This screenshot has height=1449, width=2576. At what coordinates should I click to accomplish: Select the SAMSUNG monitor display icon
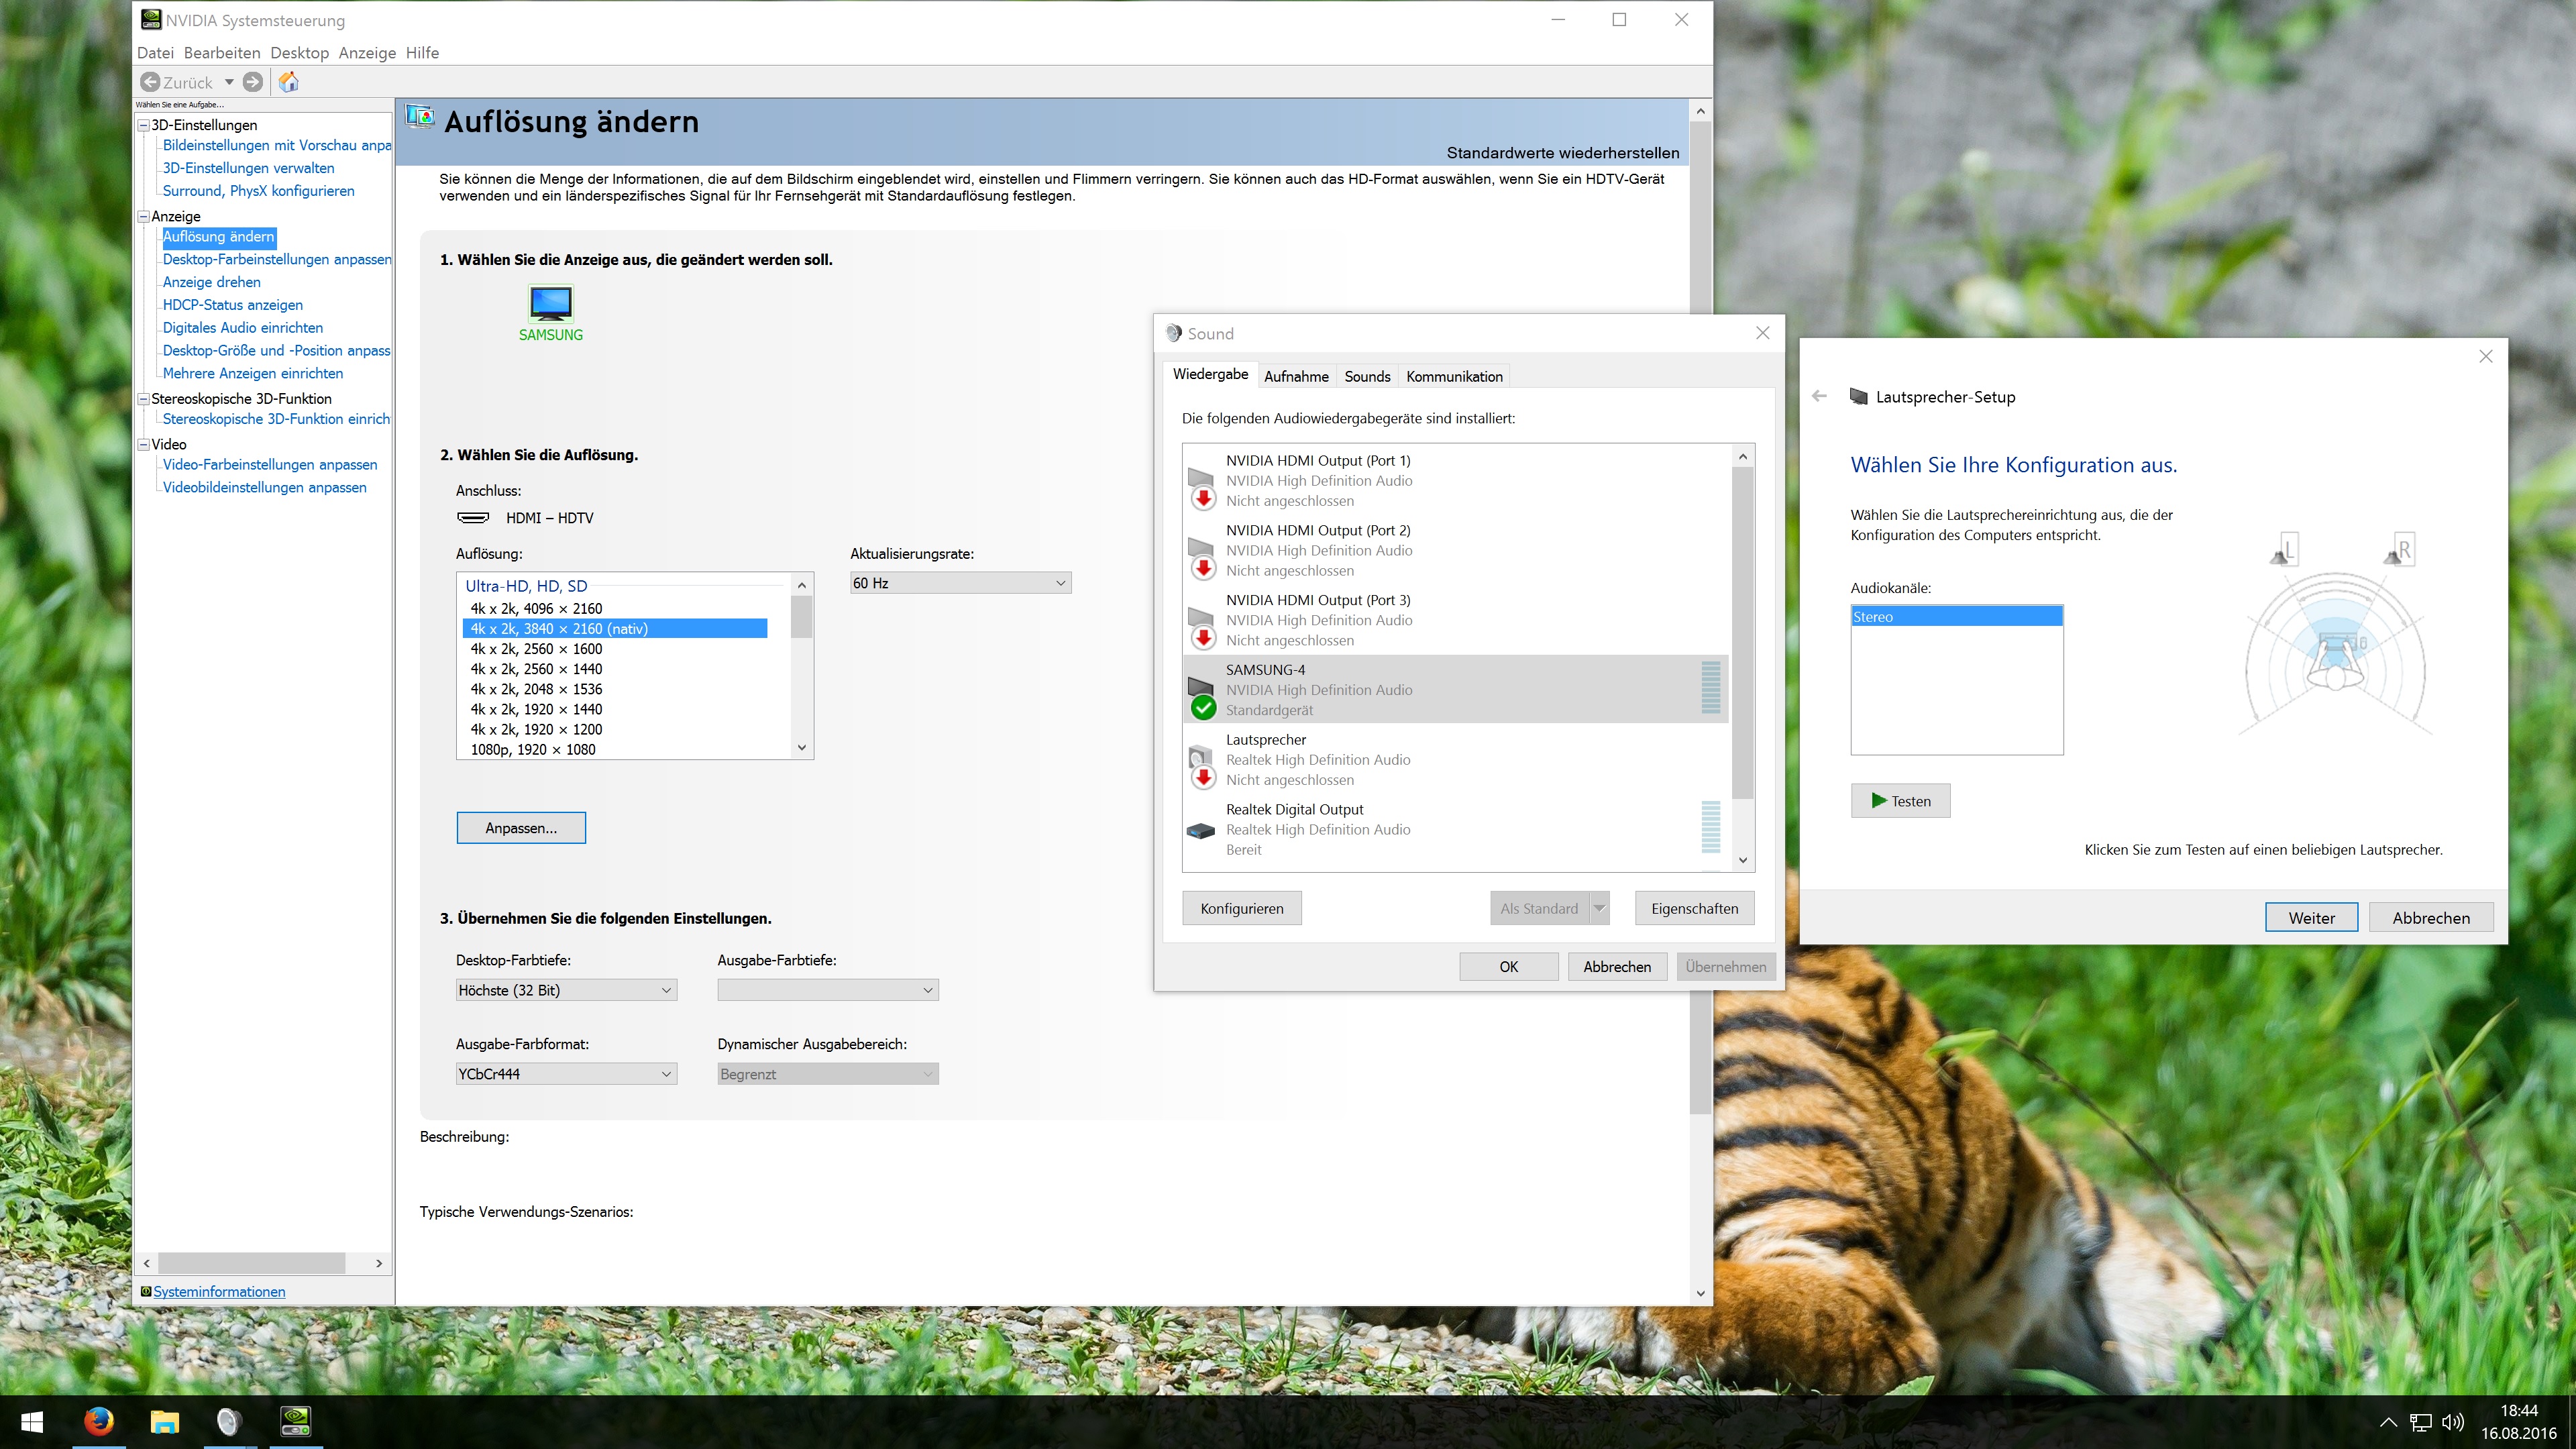click(550, 303)
